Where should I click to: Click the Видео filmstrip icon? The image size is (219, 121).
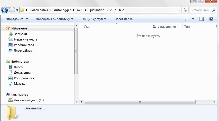coord(11,67)
